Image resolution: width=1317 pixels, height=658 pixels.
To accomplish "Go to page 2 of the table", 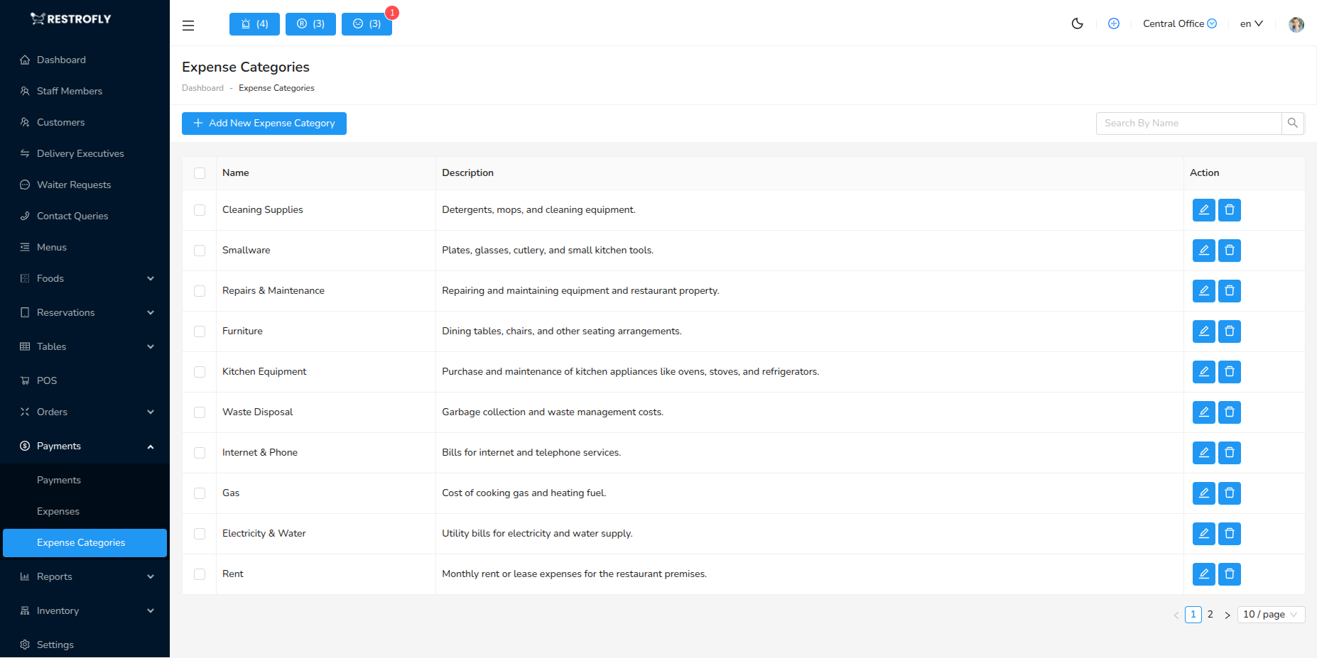I will pos(1210,614).
